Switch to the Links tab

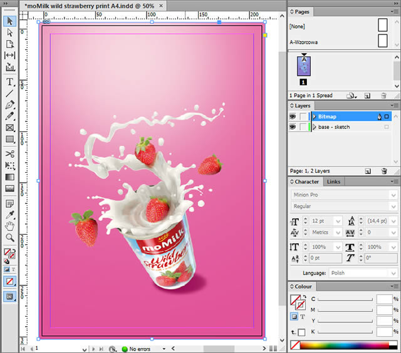click(x=333, y=182)
